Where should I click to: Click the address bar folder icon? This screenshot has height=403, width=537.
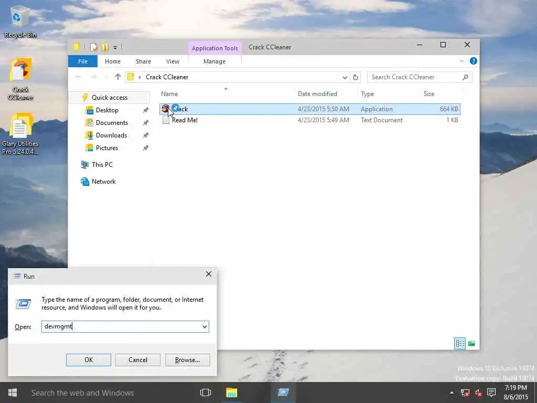[x=131, y=77]
